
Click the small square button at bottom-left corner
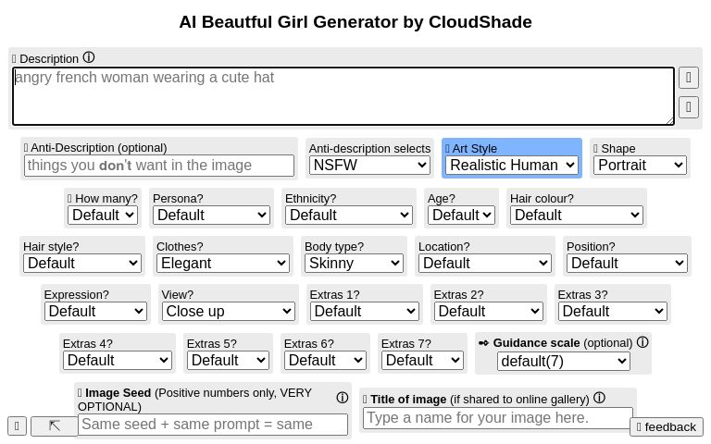[17, 425]
